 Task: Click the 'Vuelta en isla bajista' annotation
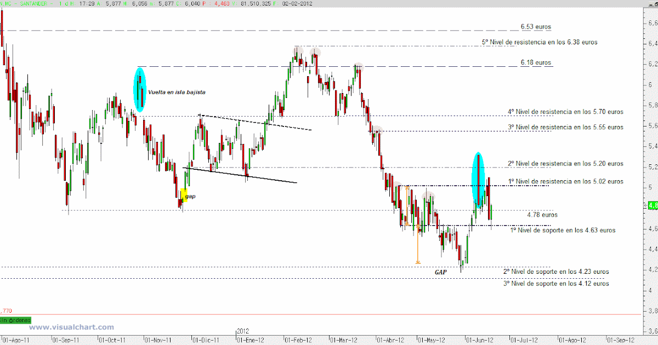click(177, 93)
